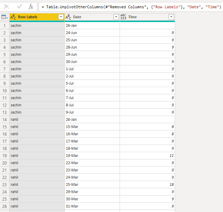Select the Time value 8 in 15-Mar row
The width and height of the screenshot is (223, 212).
pos(147,127)
